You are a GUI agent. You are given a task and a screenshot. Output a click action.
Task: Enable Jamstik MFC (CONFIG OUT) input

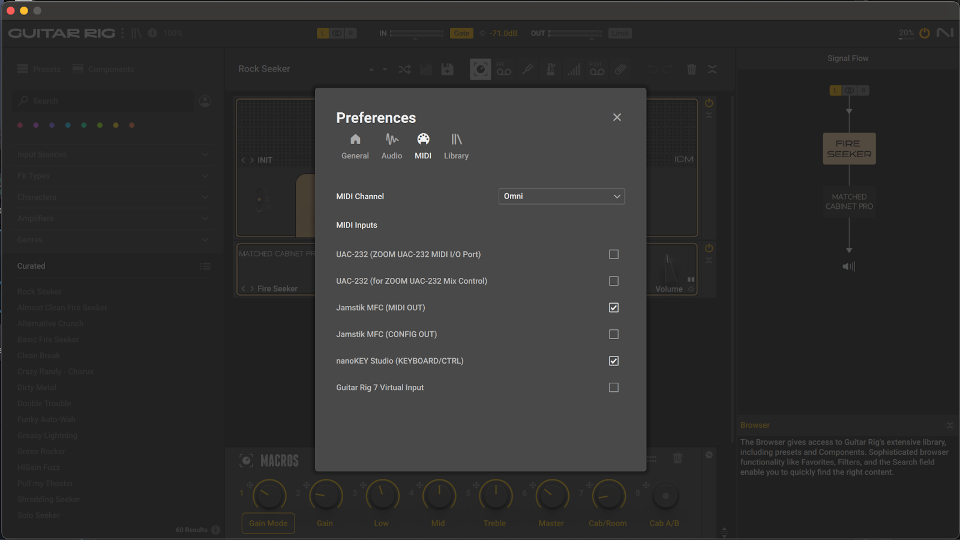614,334
